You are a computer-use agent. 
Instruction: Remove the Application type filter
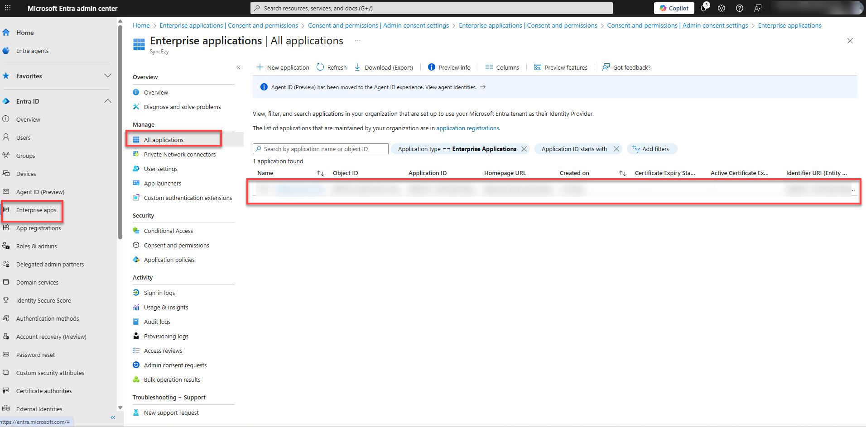pyautogui.click(x=524, y=149)
